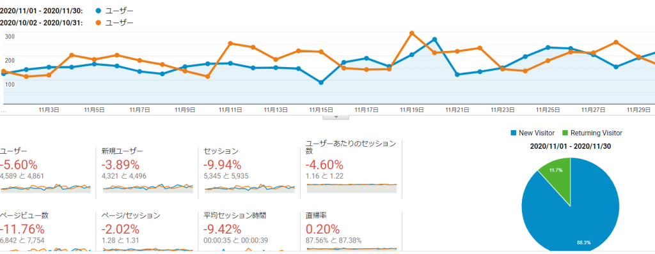
Task: Select the 直帰率 metric card
Action: coord(351,232)
